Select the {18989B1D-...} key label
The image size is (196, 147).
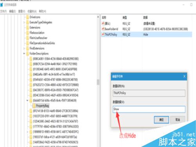56,132
